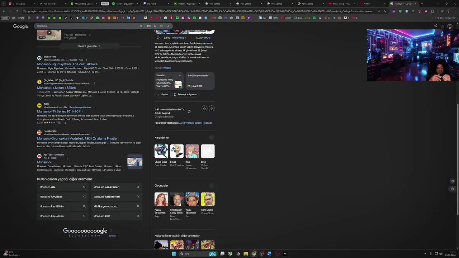This screenshot has width=459, height=258.
Task: Open the tab search dropdown arrow
Action: coord(4,4)
